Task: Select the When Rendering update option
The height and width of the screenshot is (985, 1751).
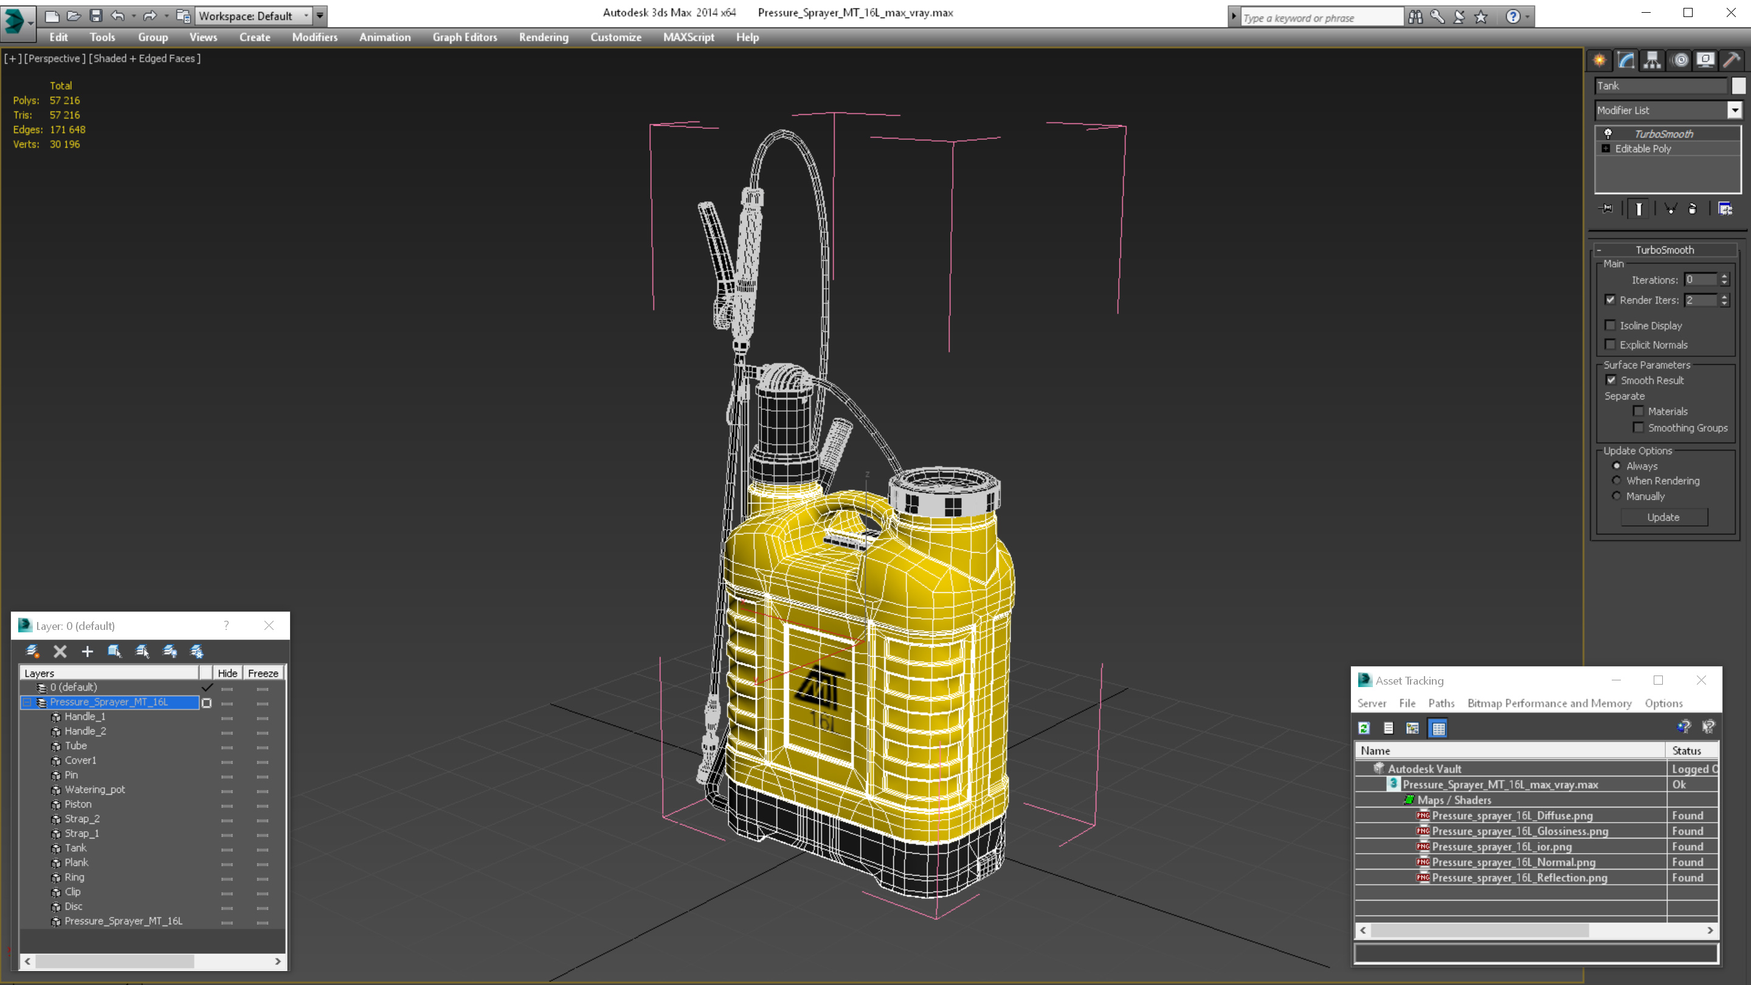Action: [x=1617, y=480]
